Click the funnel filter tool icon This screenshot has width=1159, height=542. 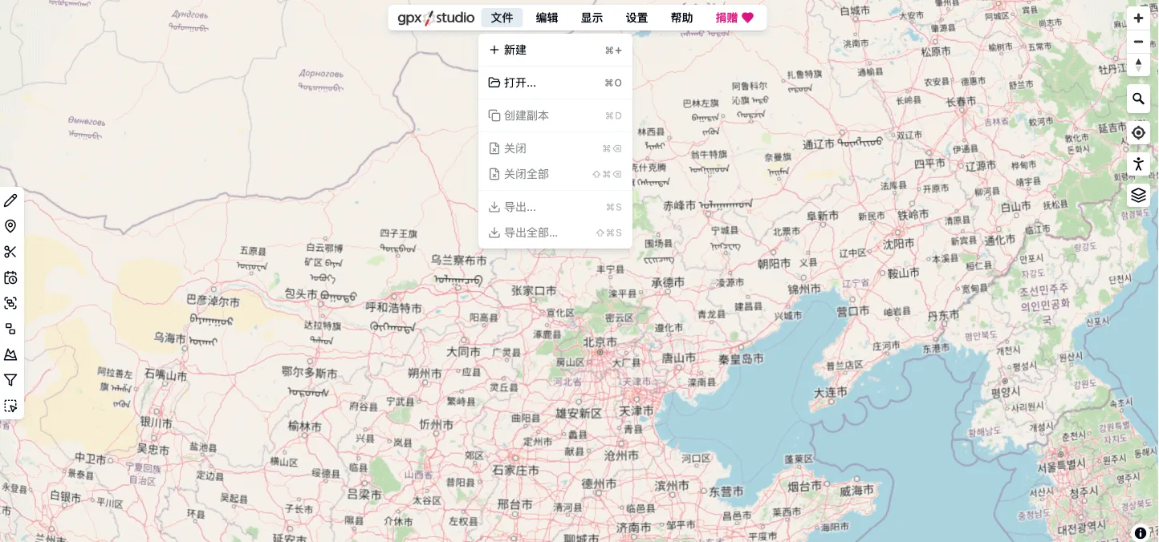point(10,380)
